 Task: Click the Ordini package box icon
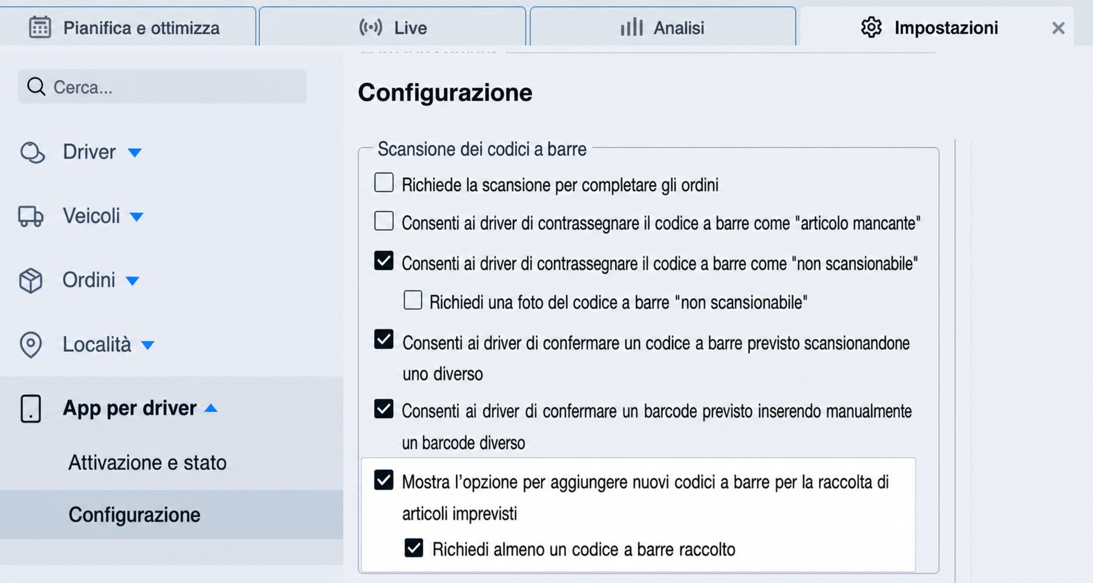(x=31, y=281)
